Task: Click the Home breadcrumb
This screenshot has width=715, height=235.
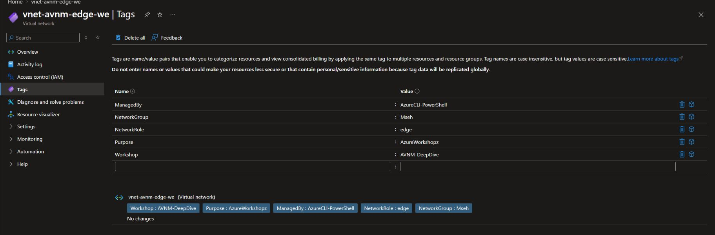Action: pos(15,2)
